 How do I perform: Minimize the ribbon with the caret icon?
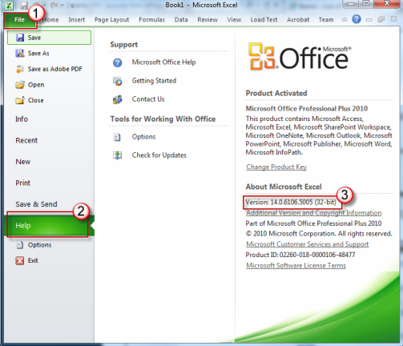345,19
